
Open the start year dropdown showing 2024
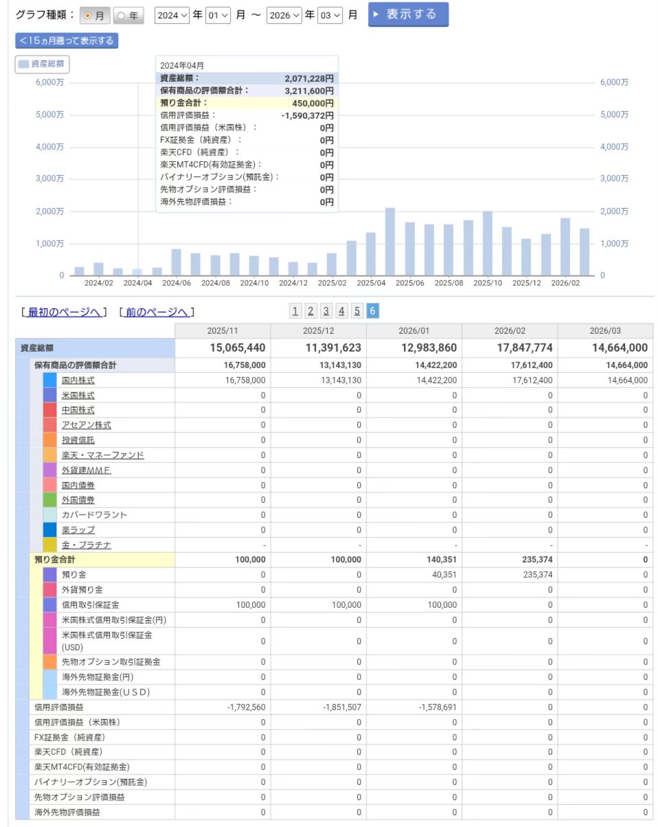click(172, 15)
